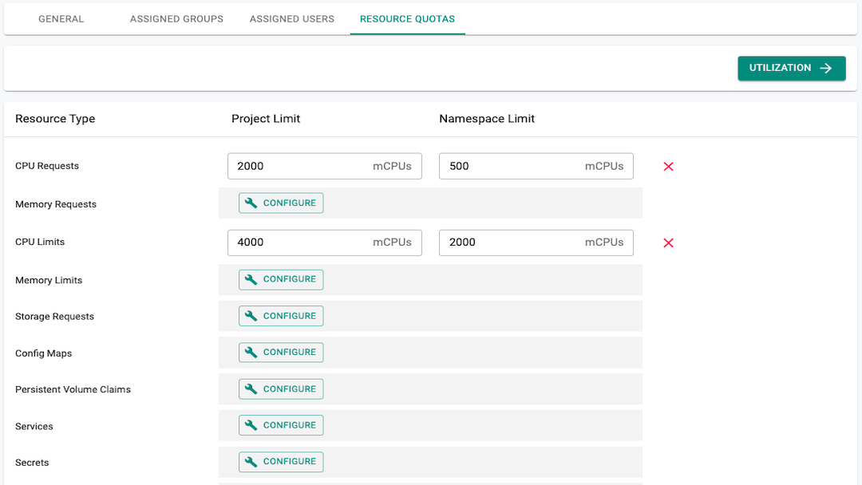This screenshot has height=485, width=862.
Task: Edit CPU Limits project limit field
Action: 299,243
